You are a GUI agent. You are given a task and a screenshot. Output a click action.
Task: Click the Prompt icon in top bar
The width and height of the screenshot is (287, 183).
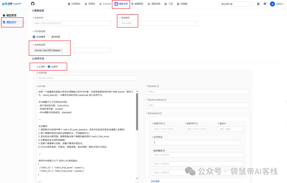100,4
